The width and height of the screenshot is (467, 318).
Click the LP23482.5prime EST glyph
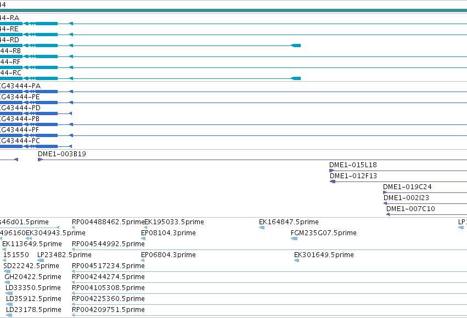pyautogui.click(x=41, y=260)
